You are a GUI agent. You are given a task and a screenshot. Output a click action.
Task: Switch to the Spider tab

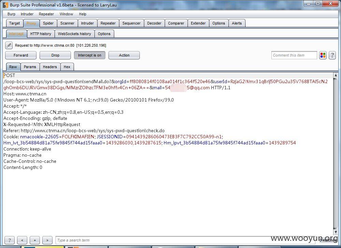point(48,23)
